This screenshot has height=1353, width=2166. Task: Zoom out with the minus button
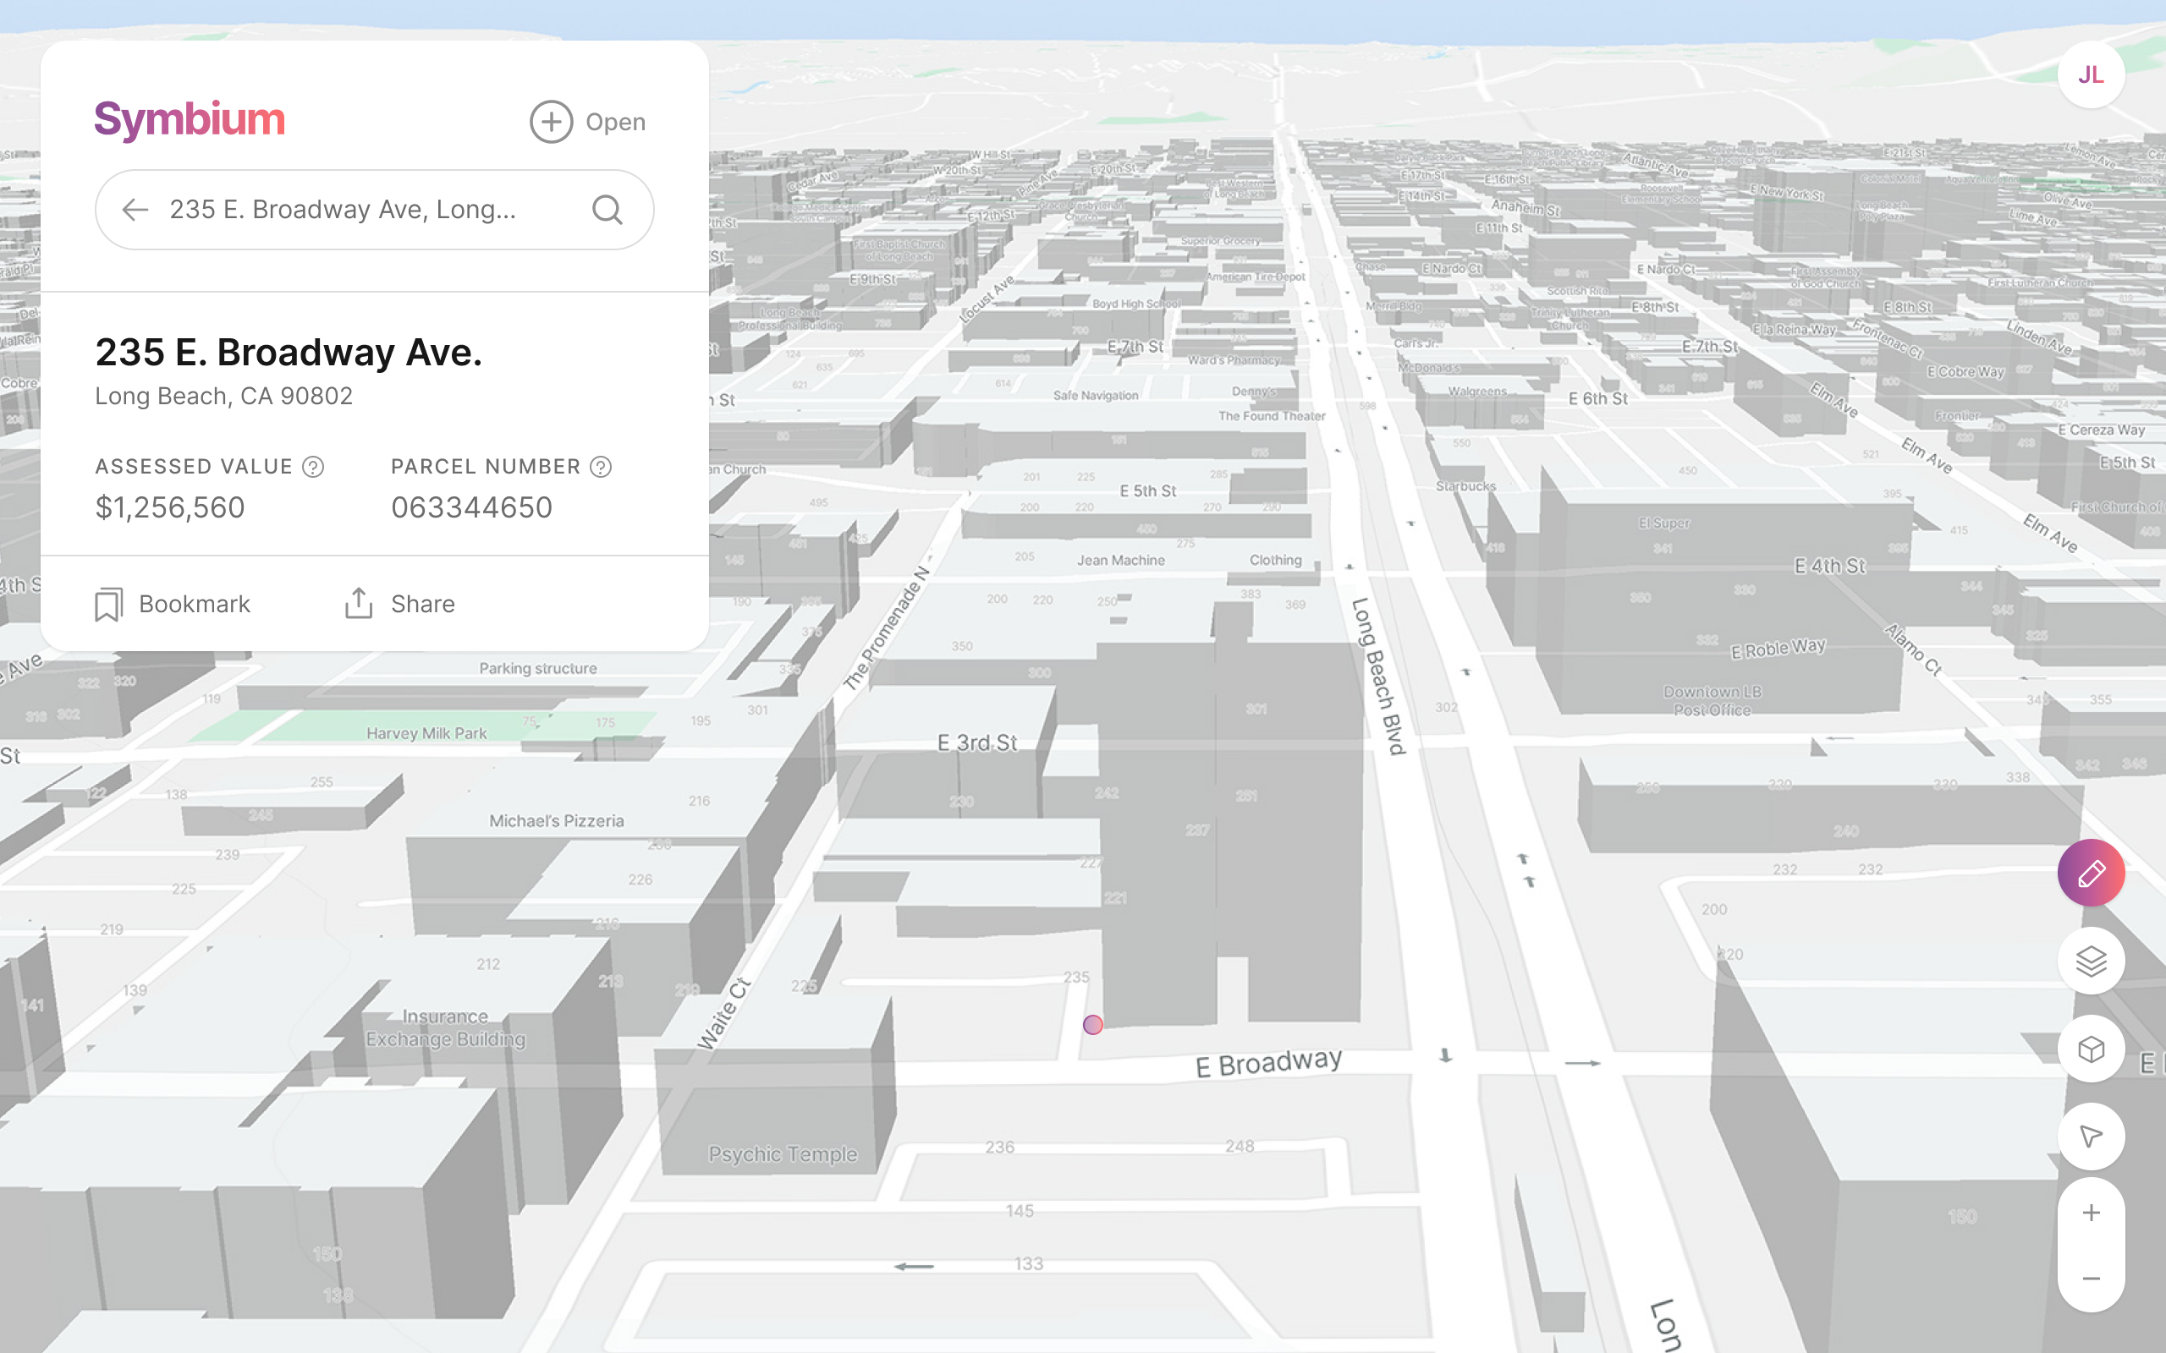(x=2090, y=1279)
